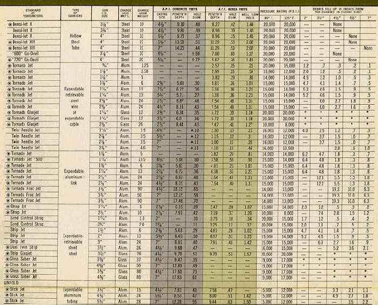Click the "STANDARD JET PERFORATORS" column header
This screenshot has width=378, height=305.
click(x=33, y=13)
